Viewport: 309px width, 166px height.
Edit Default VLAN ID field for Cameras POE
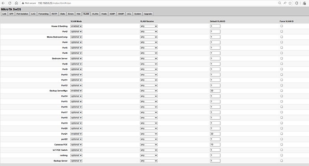coord(215,145)
